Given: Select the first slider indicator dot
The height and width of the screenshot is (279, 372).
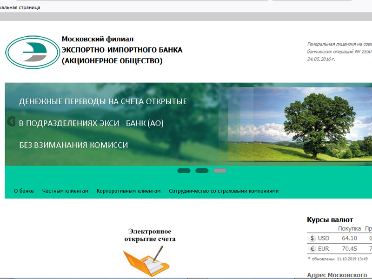Looking at the screenshot, I should (x=184, y=171).
